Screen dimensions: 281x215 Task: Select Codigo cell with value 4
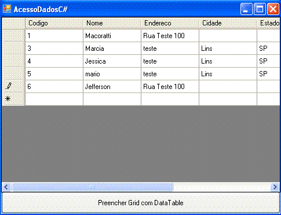tap(54, 61)
